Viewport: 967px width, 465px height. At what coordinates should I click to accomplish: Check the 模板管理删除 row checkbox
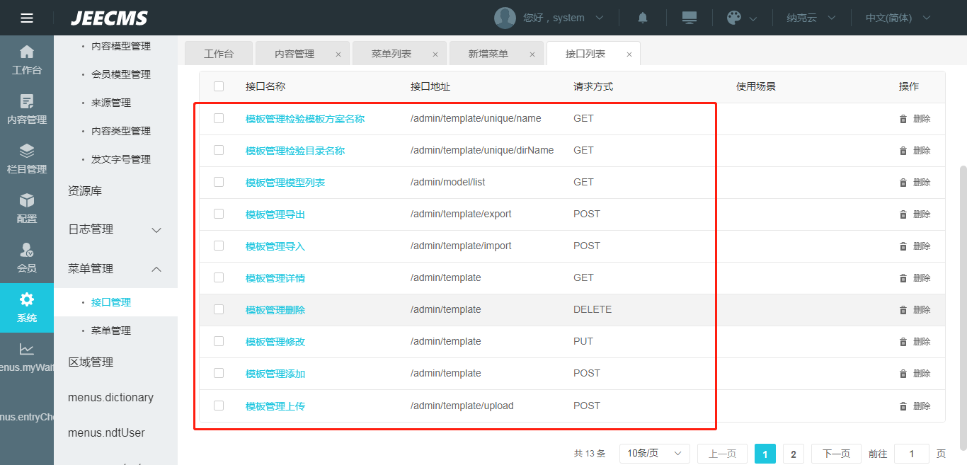[219, 309]
